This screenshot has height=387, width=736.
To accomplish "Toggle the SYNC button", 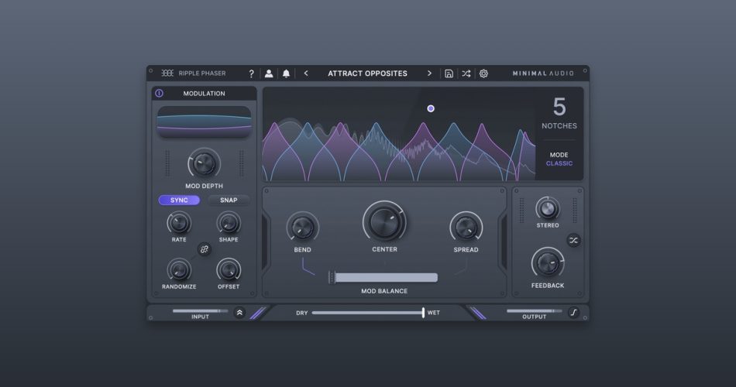I will (179, 200).
